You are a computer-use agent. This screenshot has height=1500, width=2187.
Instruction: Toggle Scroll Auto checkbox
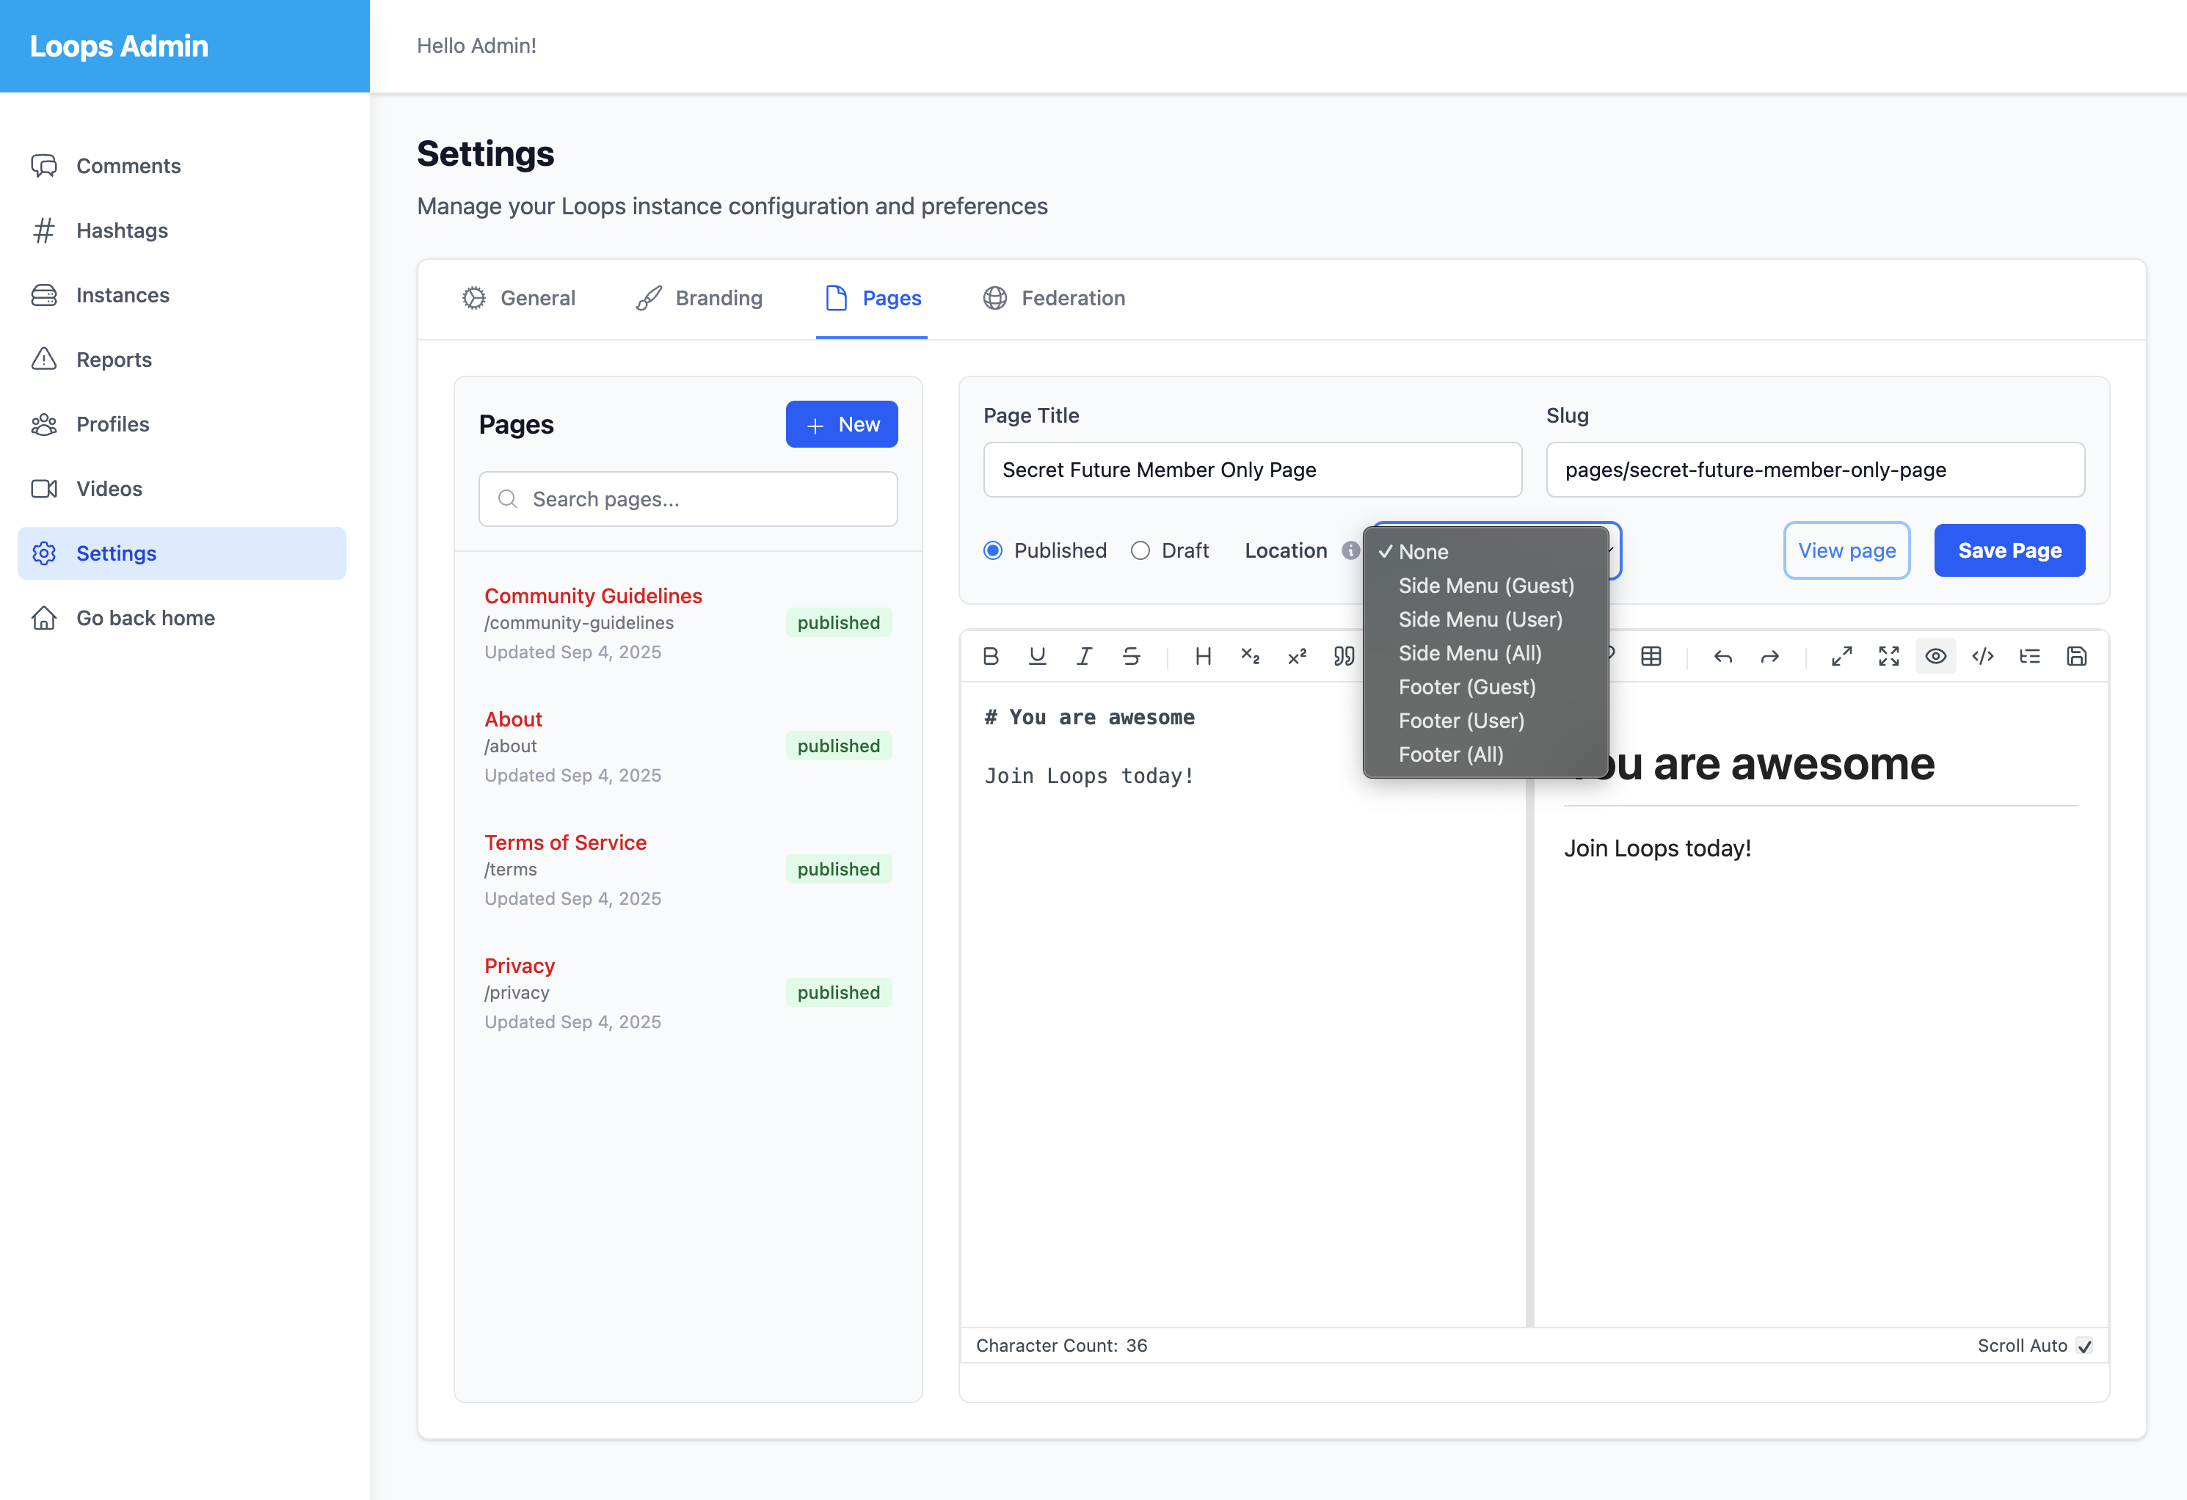point(2084,1346)
